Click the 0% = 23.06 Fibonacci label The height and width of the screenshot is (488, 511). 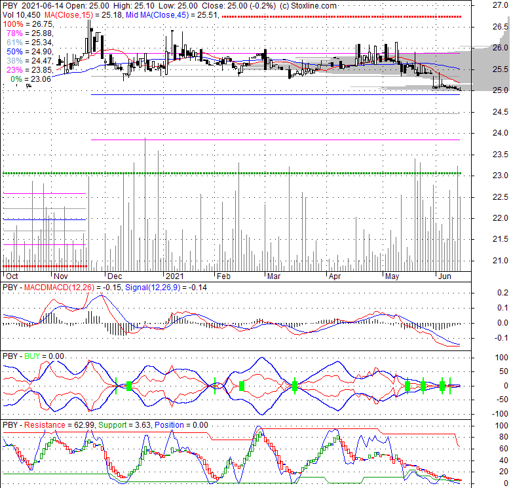coord(31,79)
